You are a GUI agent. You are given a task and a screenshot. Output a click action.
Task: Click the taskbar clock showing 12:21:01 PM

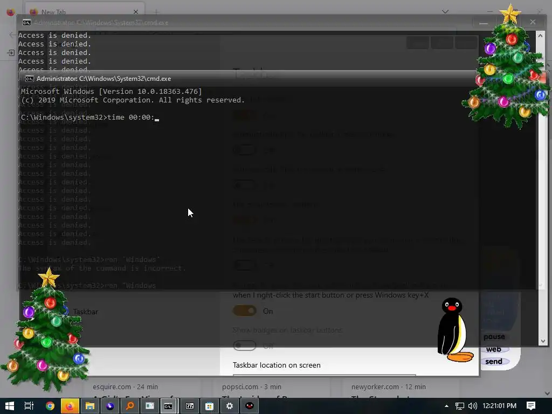point(499,406)
